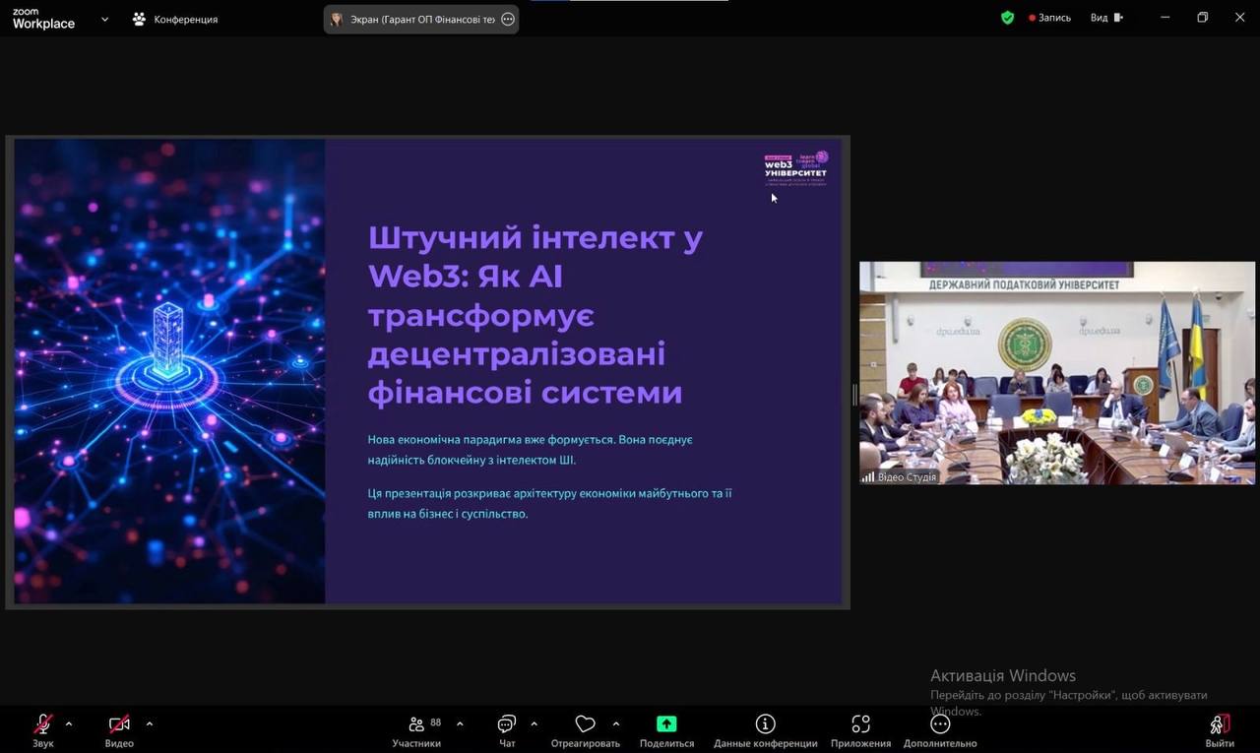
Task: Turn on camera with Видео button
Action: pos(119,725)
